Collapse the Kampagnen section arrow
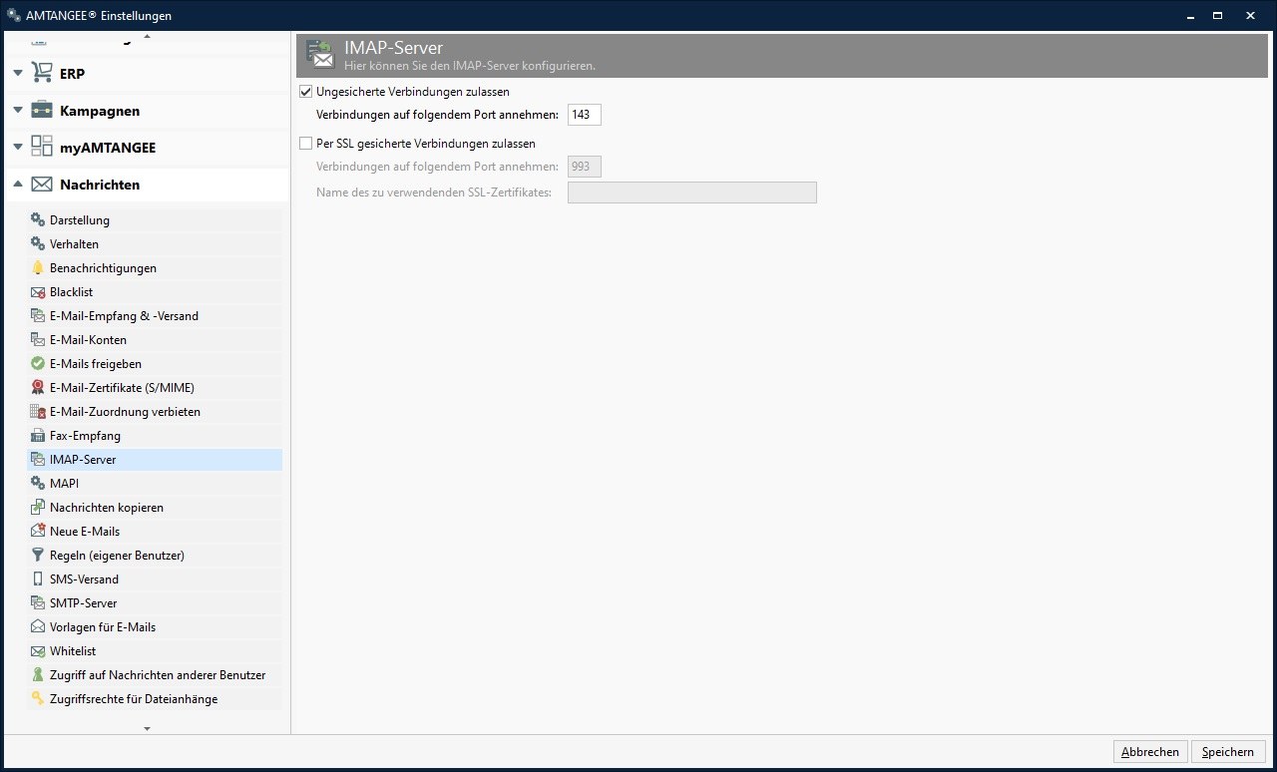The height and width of the screenshot is (772, 1277). pyautogui.click(x=18, y=110)
